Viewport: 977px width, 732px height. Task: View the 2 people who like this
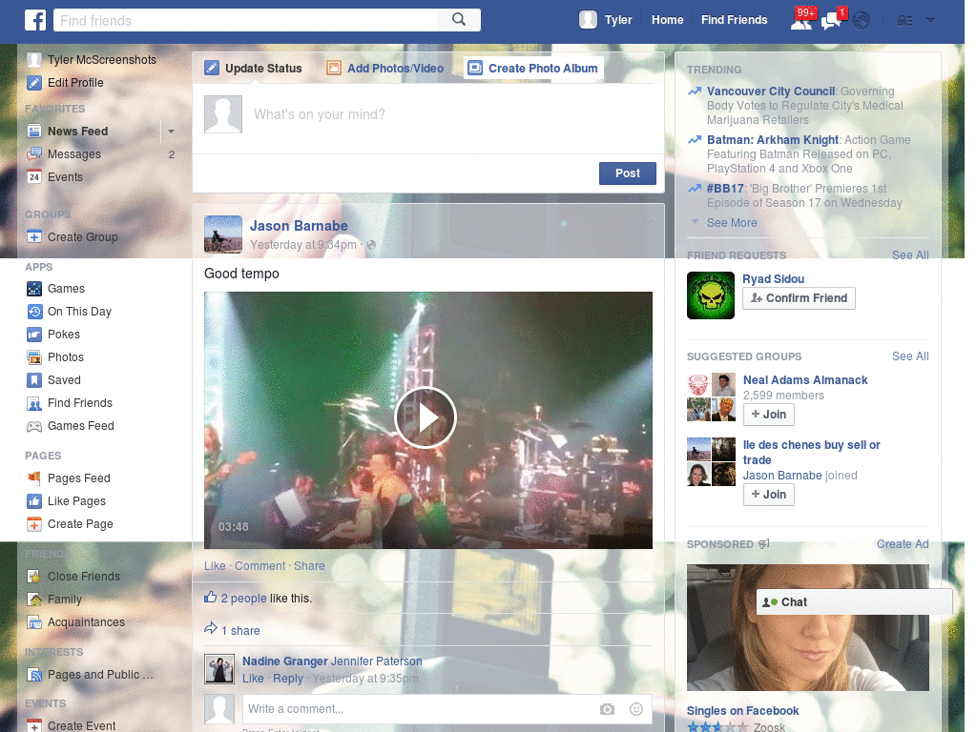pos(243,599)
